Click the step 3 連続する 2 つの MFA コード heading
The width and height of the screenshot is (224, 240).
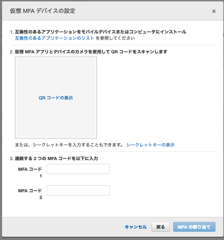(56, 159)
